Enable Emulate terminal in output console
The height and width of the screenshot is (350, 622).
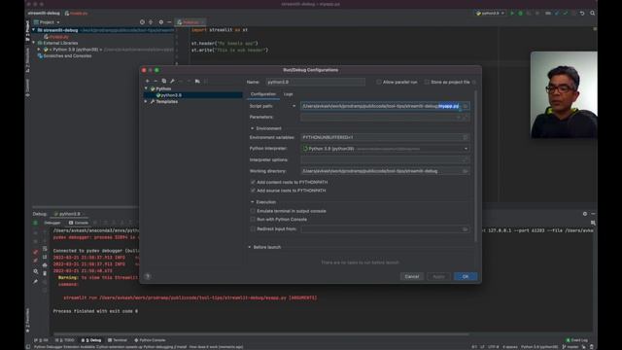pos(253,211)
